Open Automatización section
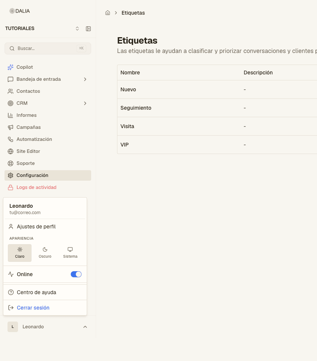The image size is (317, 361). point(34,139)
